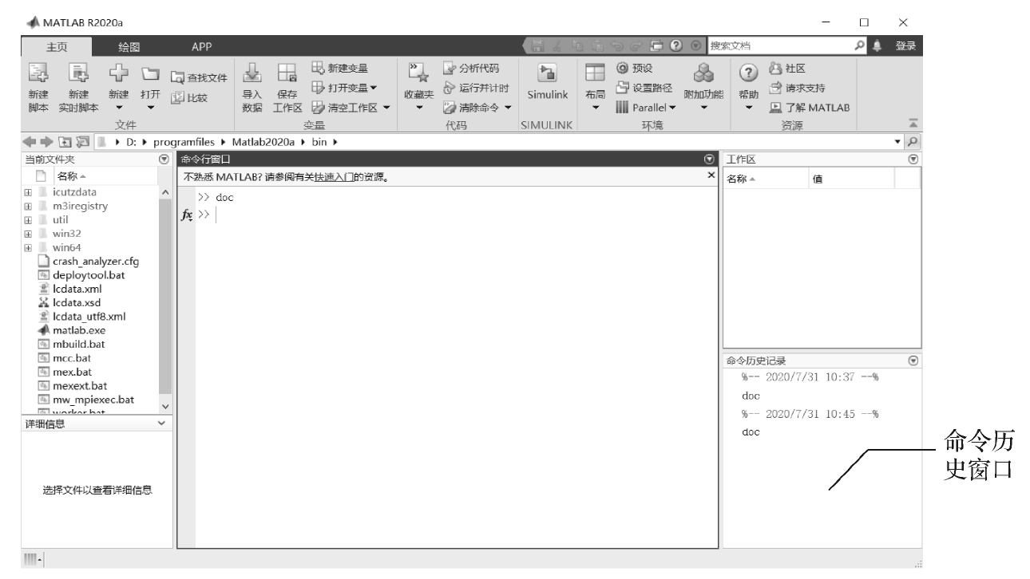
Task: Click the 登录 sign-in button
Action: 905,46
